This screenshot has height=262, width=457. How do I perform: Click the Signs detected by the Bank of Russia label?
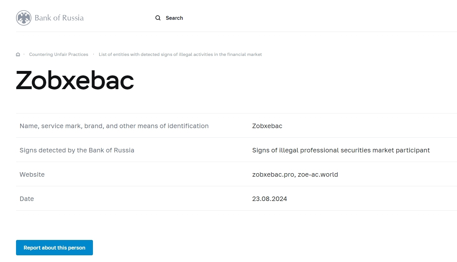coord(77,150)
